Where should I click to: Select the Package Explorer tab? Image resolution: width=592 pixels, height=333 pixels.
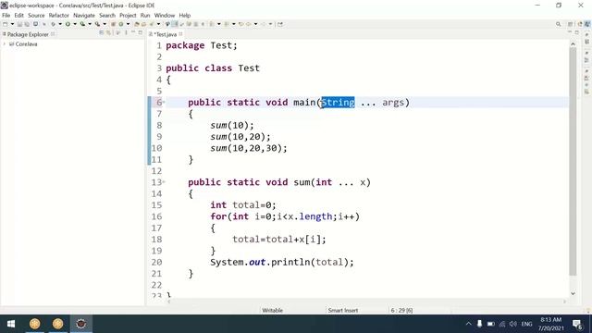click(x=28, y=34)
